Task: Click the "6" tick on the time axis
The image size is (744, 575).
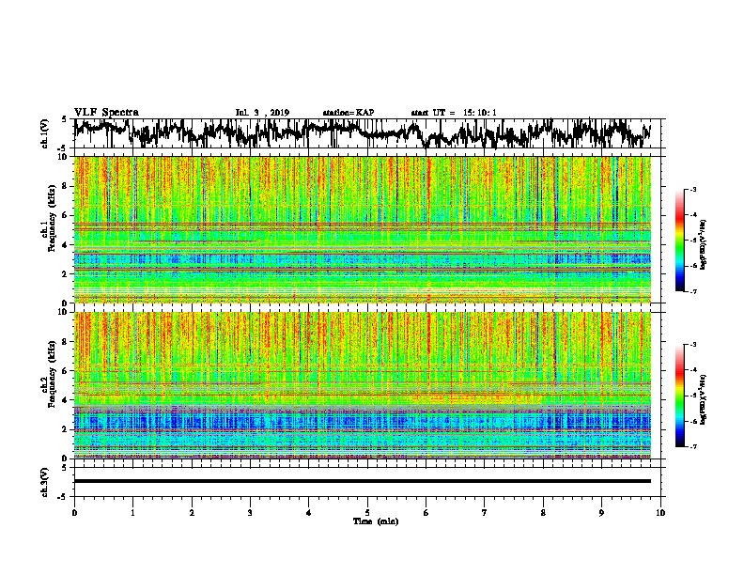Action: click(426, 513)
